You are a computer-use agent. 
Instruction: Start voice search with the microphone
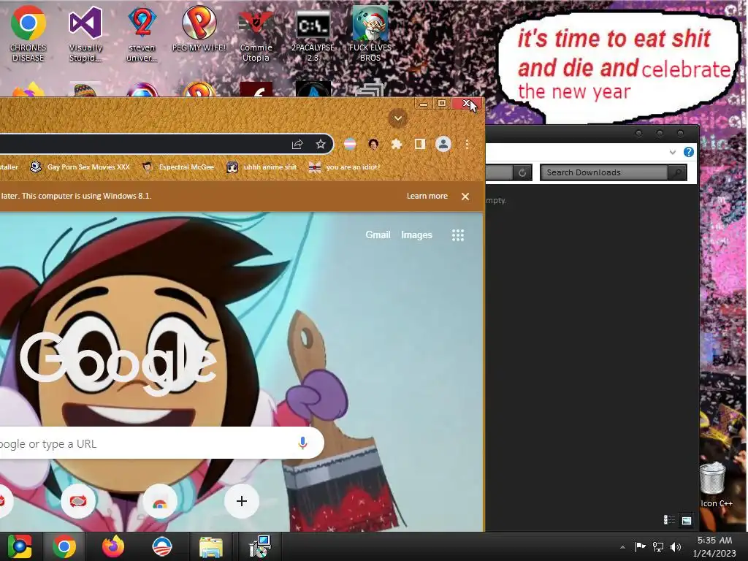point(302,443)
